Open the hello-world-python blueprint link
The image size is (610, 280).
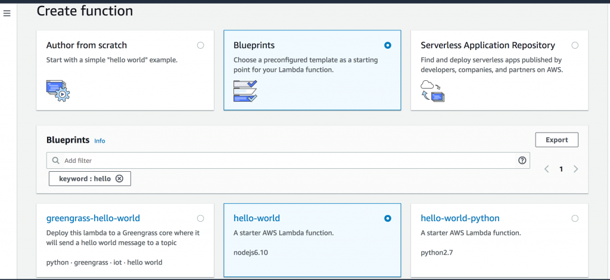(460, 218)
